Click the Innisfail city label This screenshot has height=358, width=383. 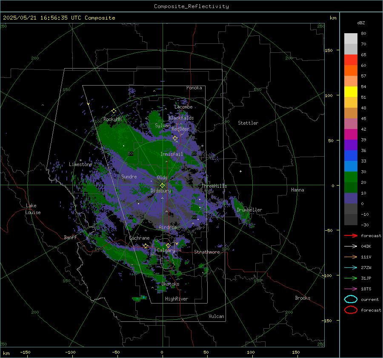pyautogui.click(x=171, y=154)
